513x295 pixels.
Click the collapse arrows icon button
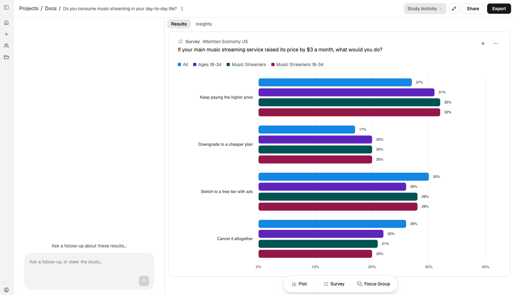point(454,9)
